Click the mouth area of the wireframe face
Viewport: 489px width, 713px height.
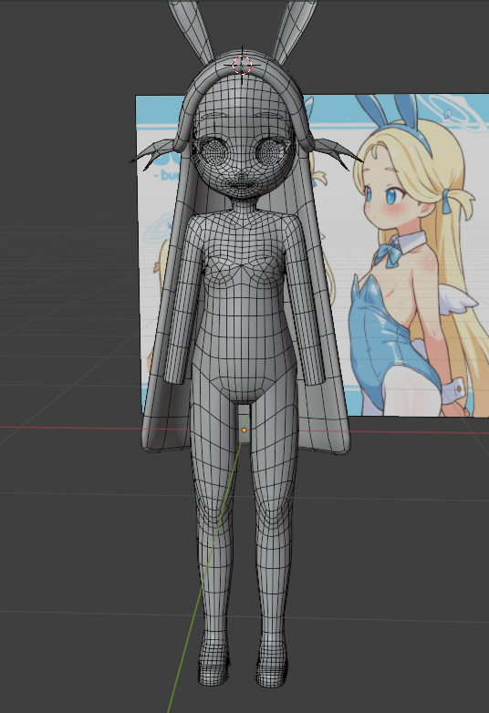pos(241,184)
